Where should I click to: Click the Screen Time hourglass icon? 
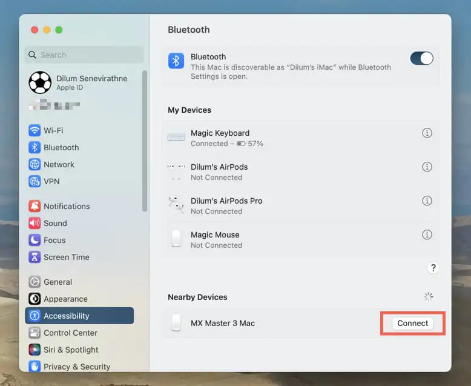click(x=35, y=257)
